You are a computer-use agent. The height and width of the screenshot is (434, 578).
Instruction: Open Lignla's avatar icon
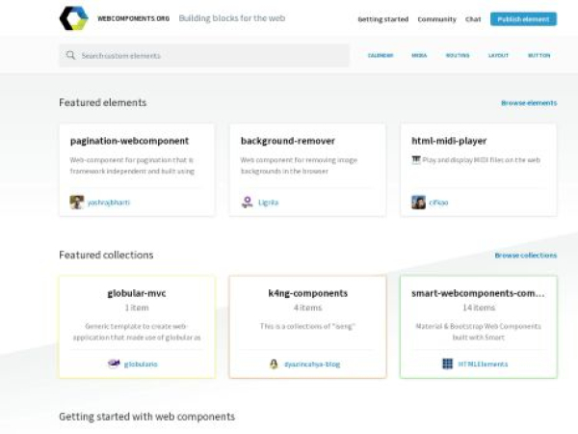coord(248,203)
